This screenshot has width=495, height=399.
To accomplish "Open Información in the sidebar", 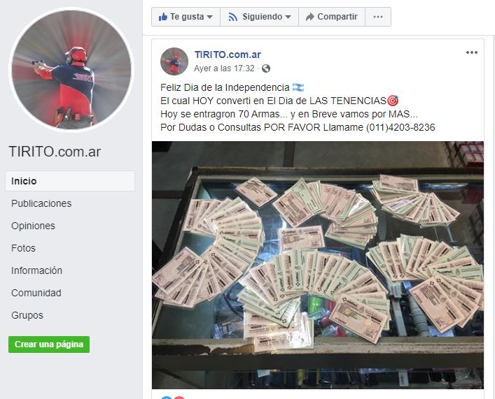I will coord(36,270).
